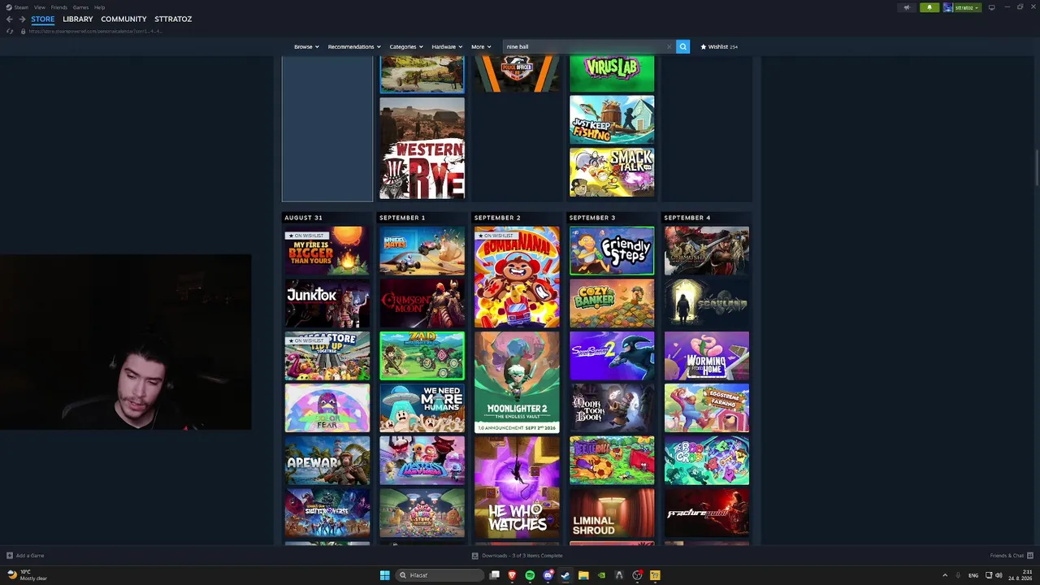1040x585 pixels.
Task: Open the Wishlist link
Action: click(719, 46)
